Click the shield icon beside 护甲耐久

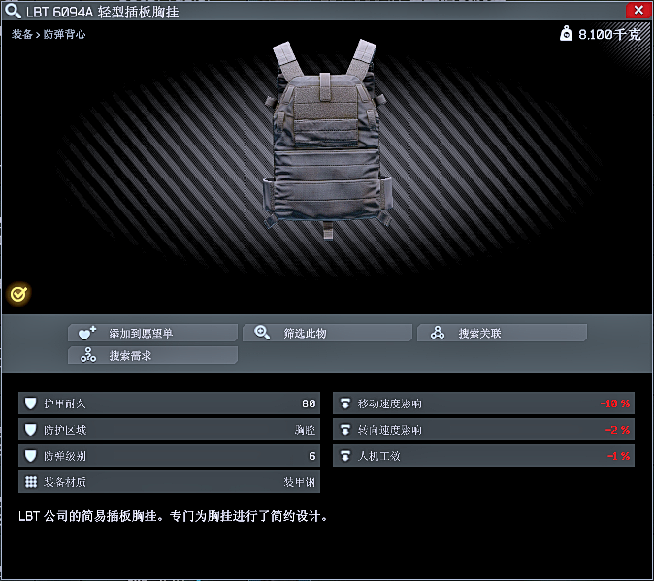(x=30, y=403)
